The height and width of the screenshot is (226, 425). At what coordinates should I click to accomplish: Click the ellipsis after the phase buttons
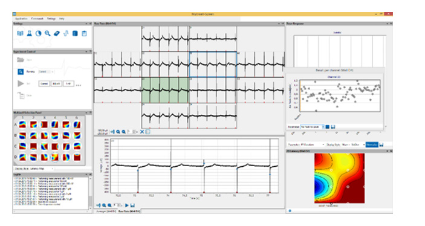(79, 85)
